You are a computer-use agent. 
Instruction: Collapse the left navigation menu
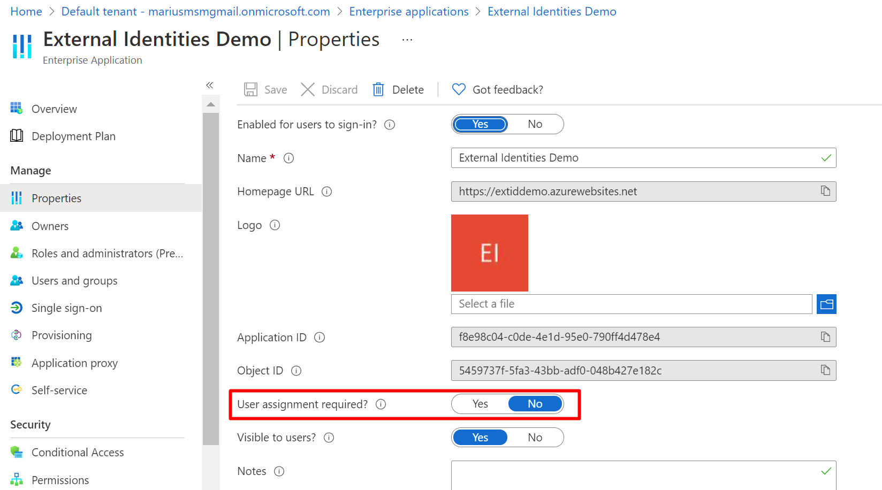210,85
